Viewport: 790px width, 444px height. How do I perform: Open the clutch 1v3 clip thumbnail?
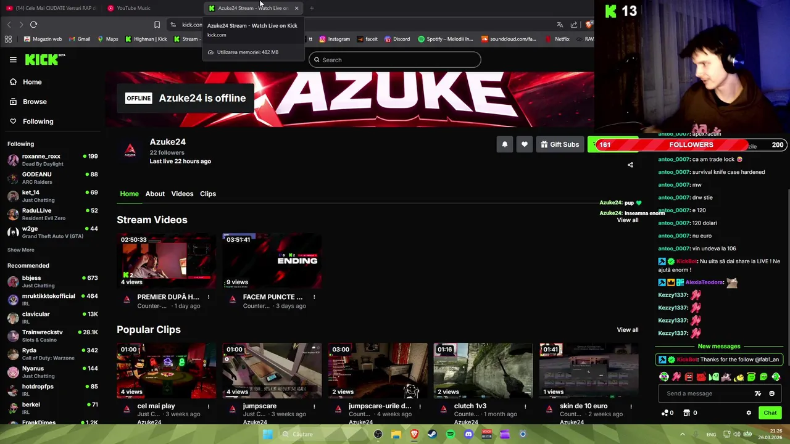point(483,371)
